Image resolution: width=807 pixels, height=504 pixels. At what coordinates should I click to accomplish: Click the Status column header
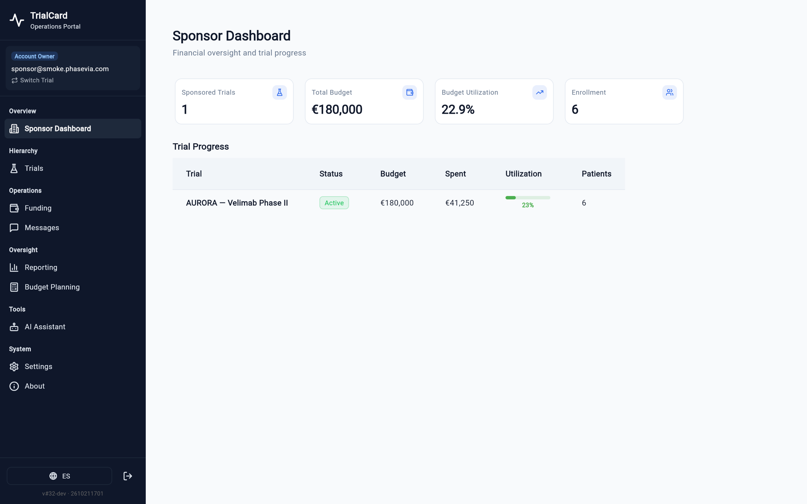pyautogui.click(x=331, y=174)
